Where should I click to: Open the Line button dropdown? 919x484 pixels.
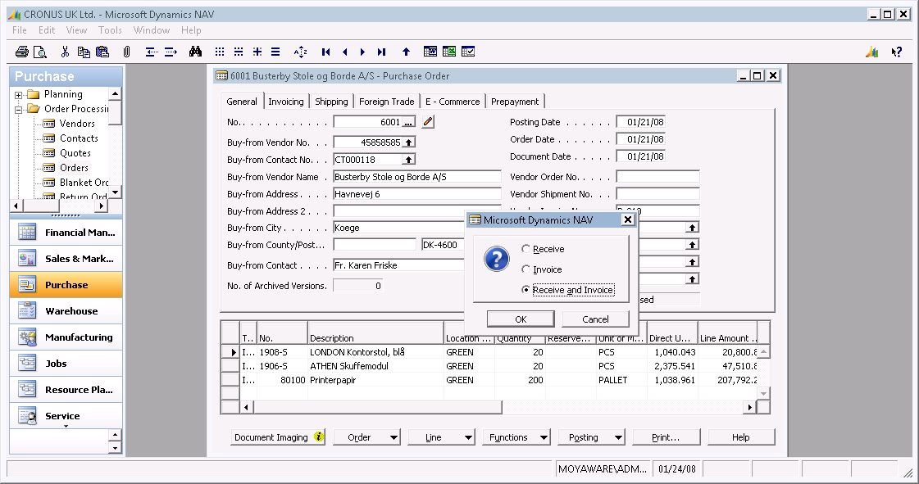441,437
